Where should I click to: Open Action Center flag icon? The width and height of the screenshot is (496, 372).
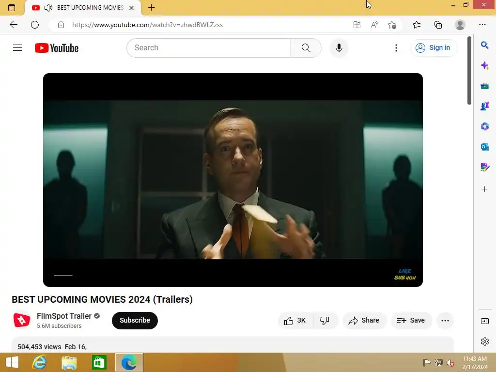tap(427, 363)
